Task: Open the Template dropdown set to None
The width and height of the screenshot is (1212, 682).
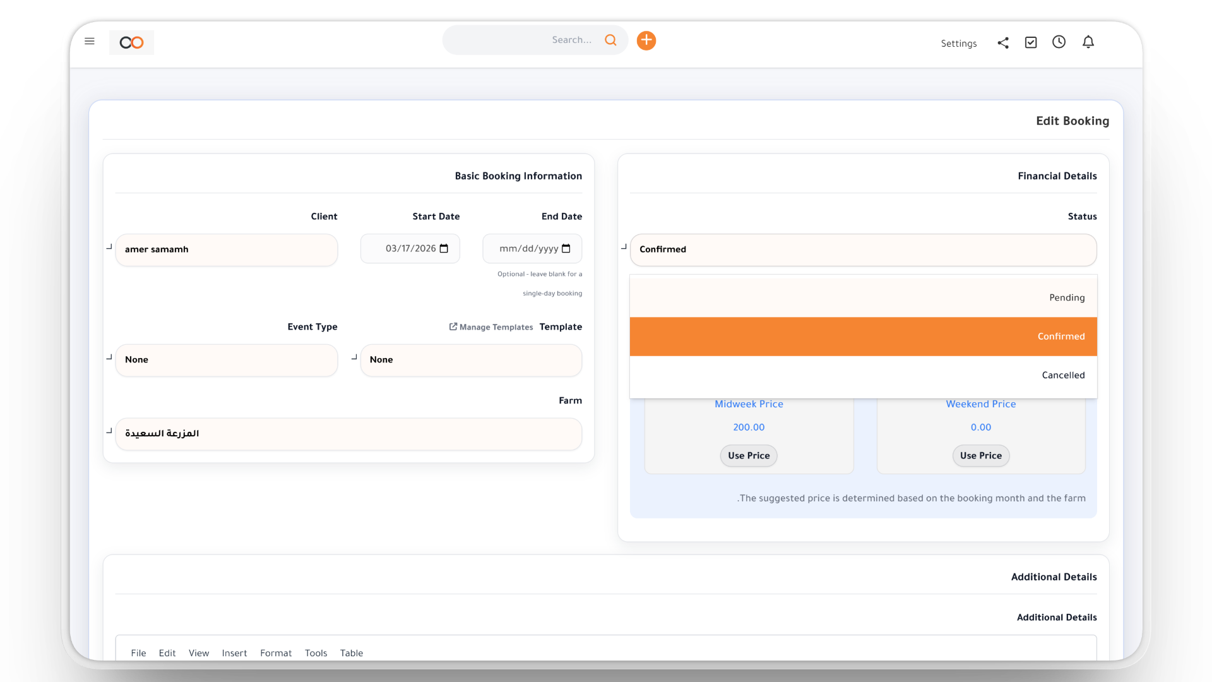Action: click(471, 360)
